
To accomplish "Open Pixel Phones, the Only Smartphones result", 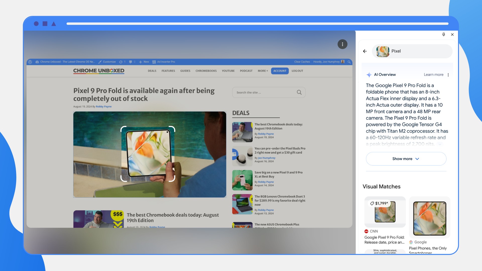I will click(x=428, y=250).
